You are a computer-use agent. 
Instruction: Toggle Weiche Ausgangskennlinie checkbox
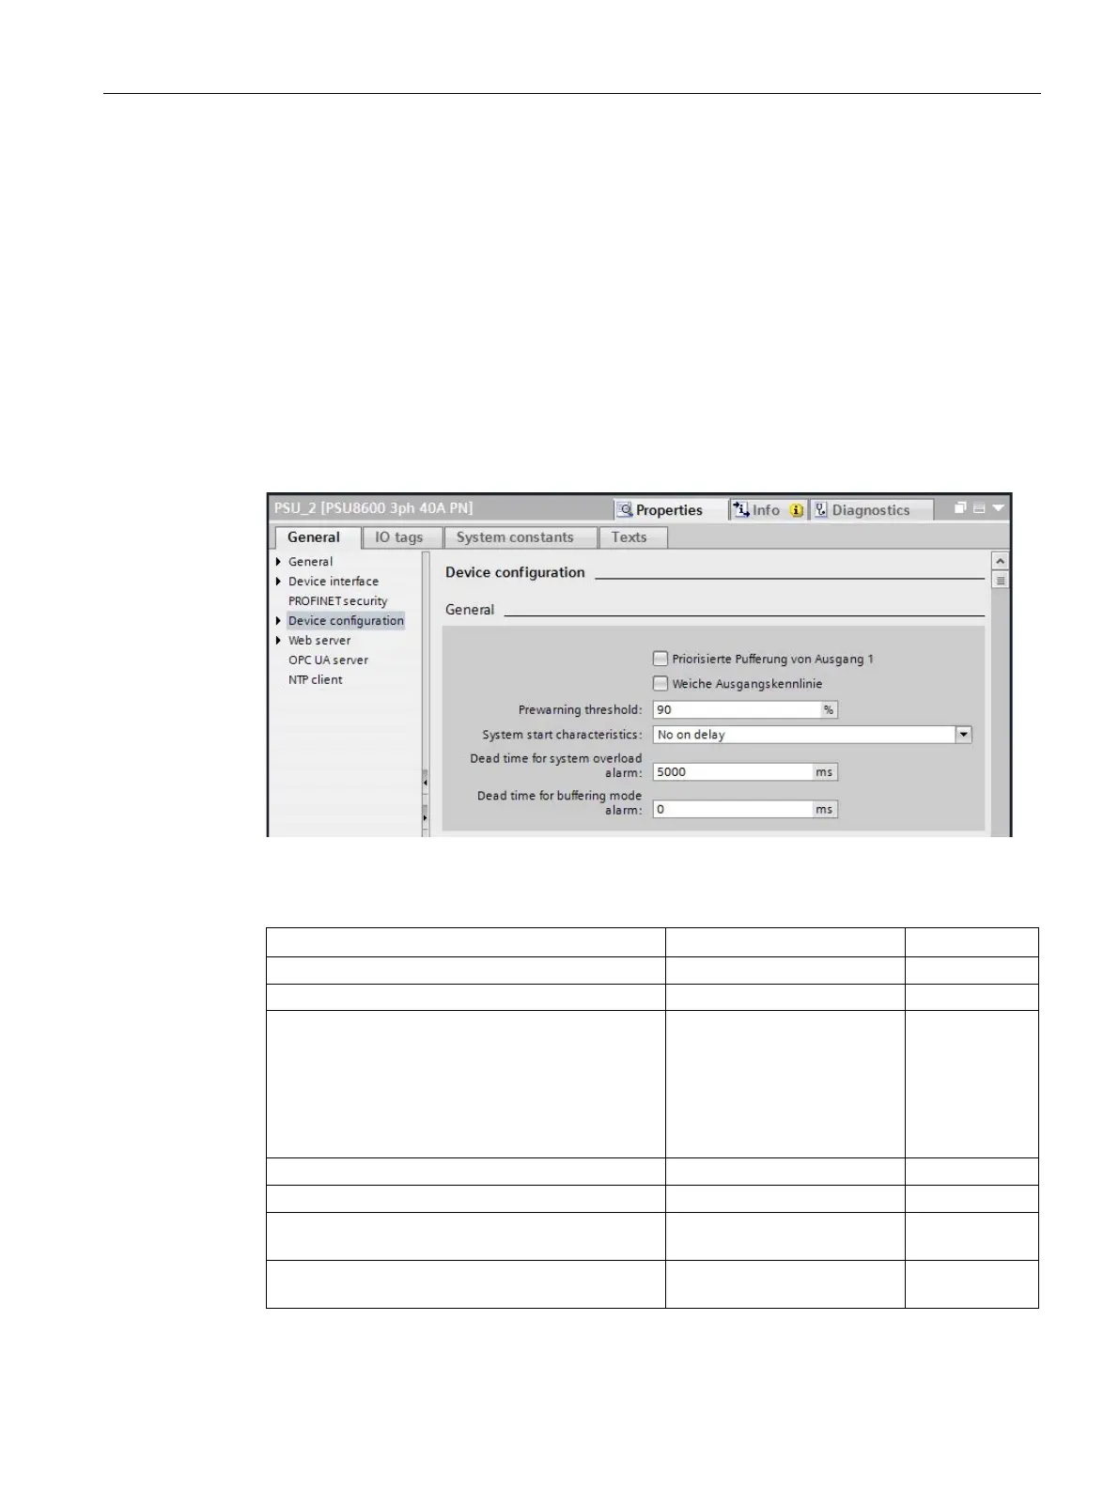click(x=661, y=684)
